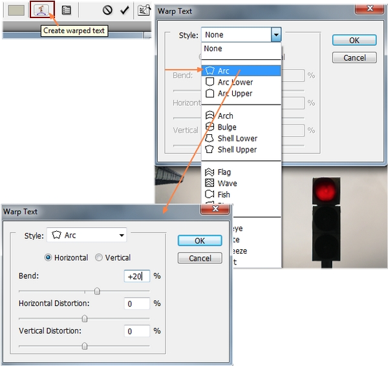This screenshot has height=366, width=388.
Task: Commit current edits with the checkmark icon
Action: [124, 10]
